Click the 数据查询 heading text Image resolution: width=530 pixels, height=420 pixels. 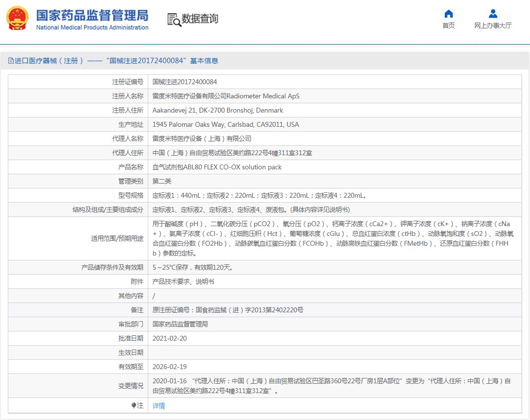pos(200,19)
